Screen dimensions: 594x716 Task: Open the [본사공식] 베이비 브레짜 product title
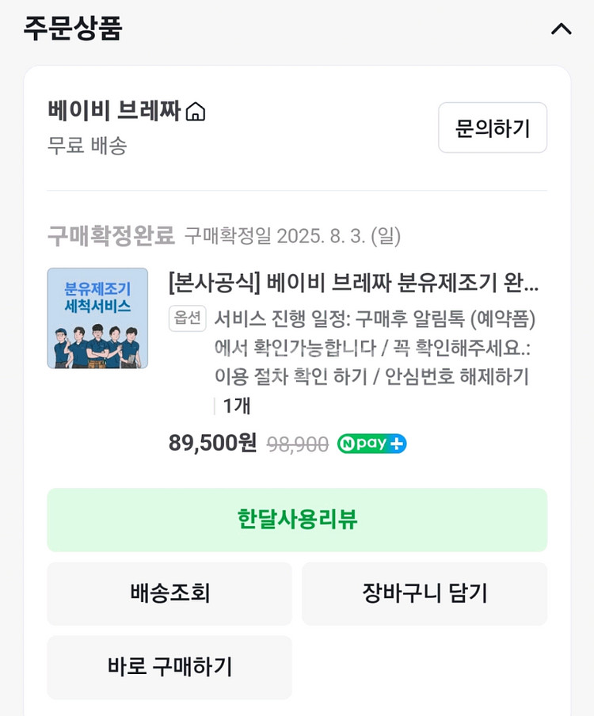click(353, 282)
